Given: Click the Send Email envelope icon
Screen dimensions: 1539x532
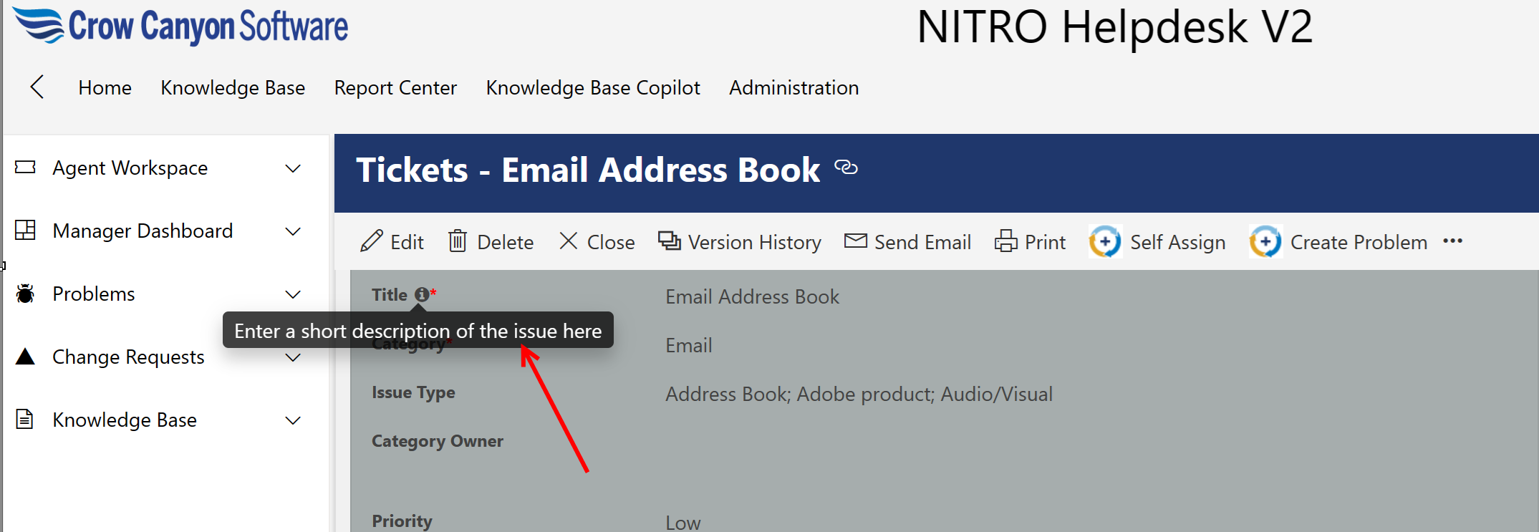Looking at the screenshot, I should click(855, 241).
